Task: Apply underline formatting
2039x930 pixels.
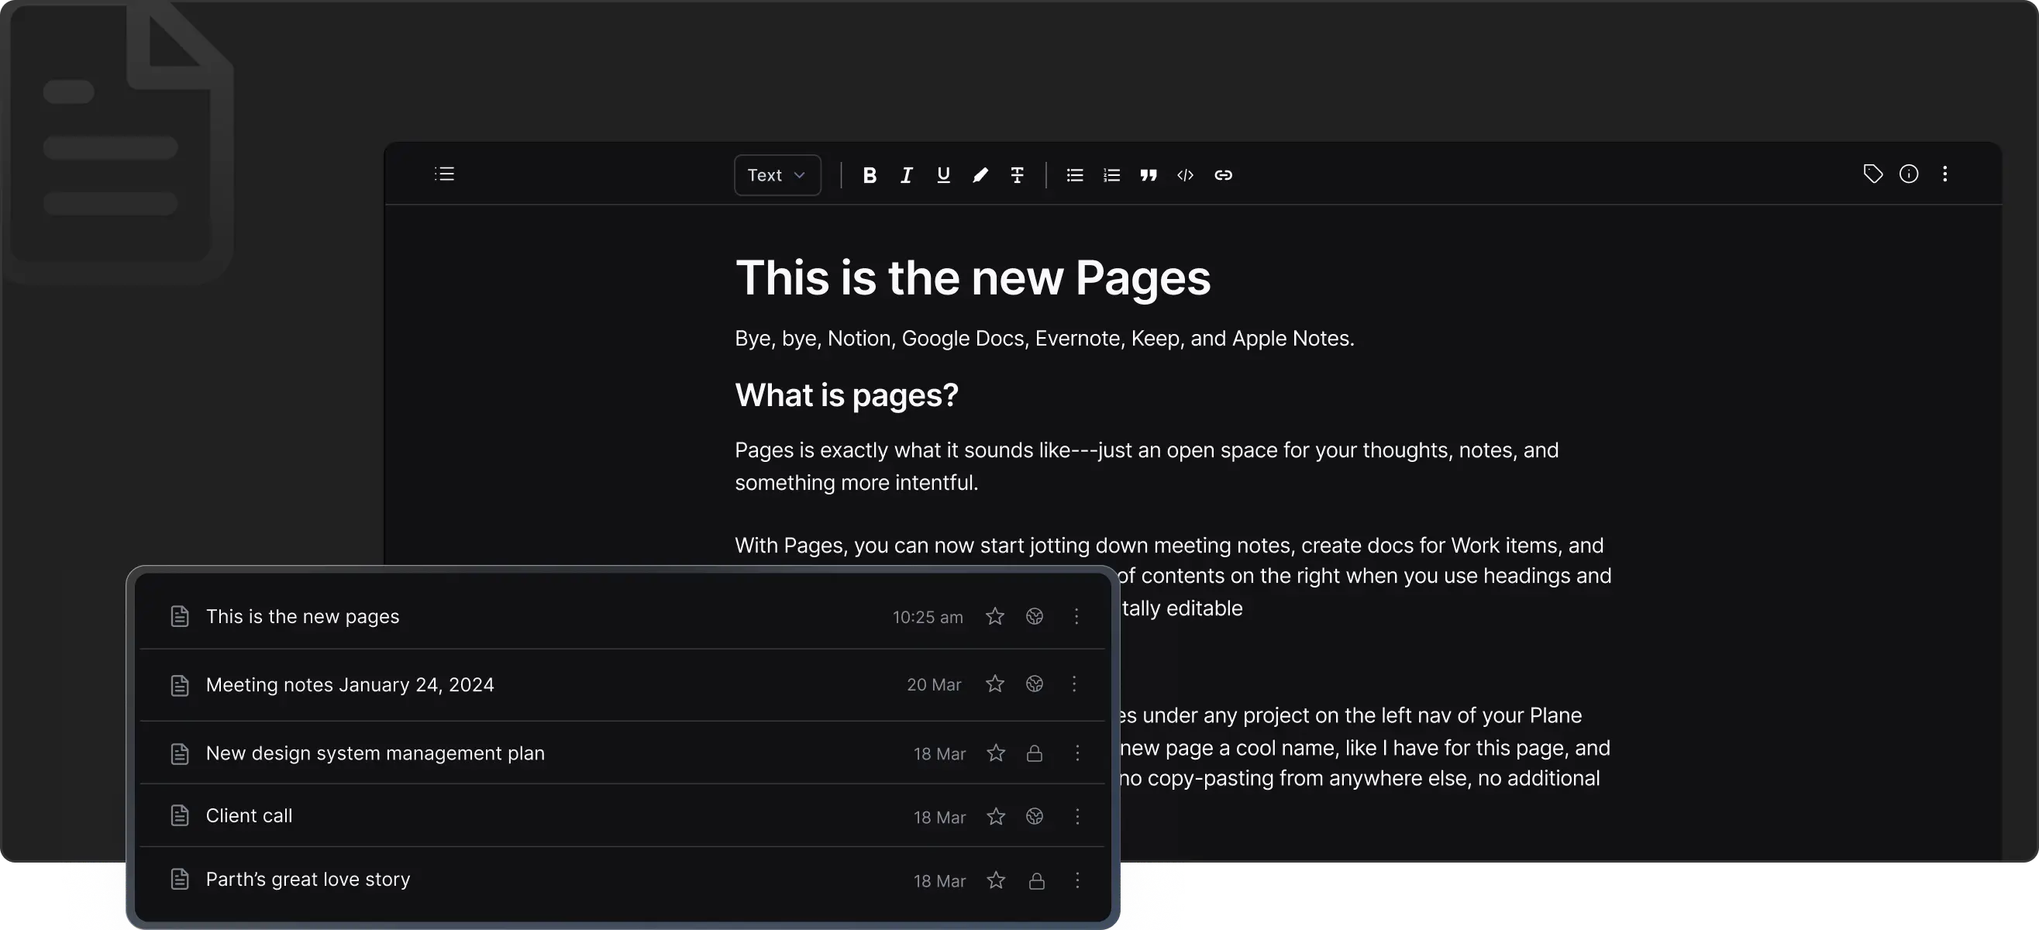Action: 942,175
